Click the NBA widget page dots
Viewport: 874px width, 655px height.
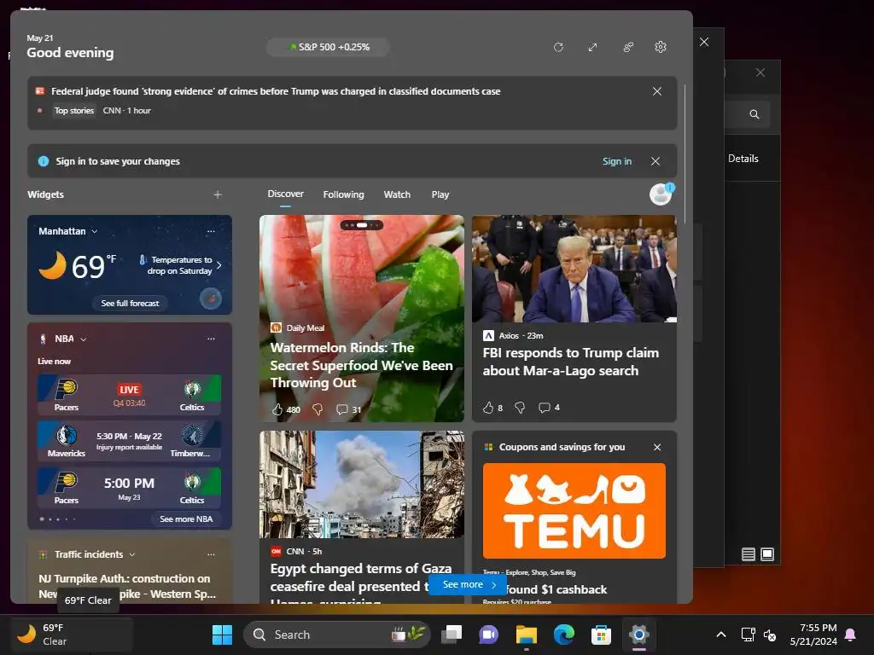pyautogui.click(x=57, y=519)
